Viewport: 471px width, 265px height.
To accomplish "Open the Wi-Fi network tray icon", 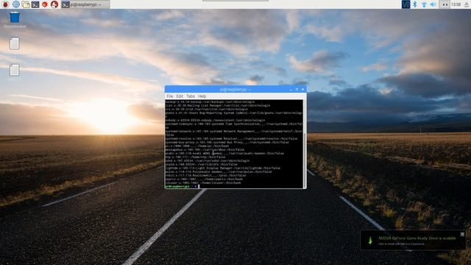I will [424, 4].
